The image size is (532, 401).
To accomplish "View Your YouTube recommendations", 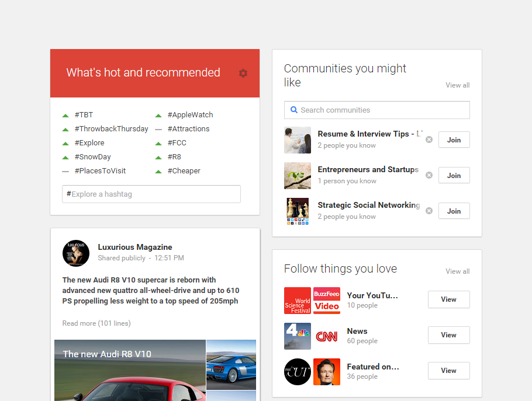I will click(448, 299).
